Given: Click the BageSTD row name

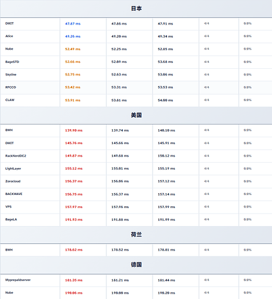Looking at the screenshot, I should pos(12,62).
